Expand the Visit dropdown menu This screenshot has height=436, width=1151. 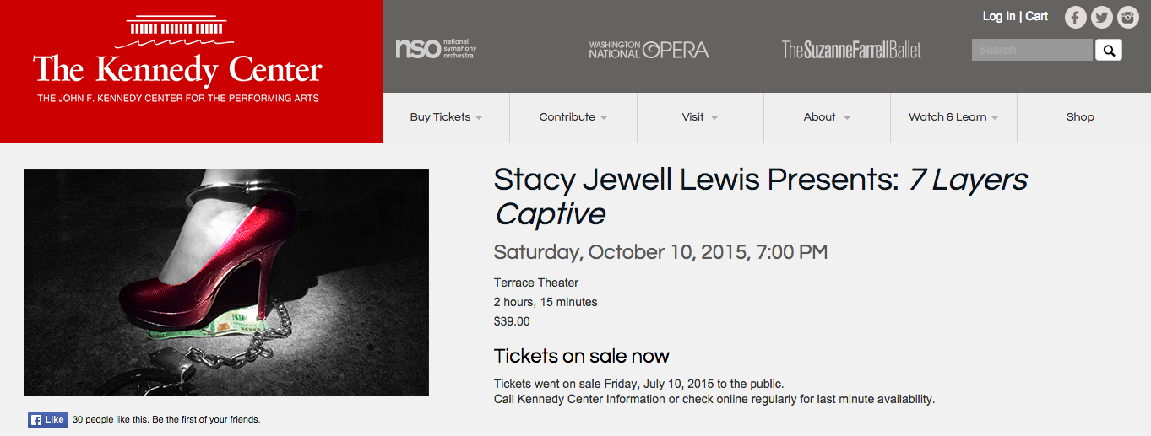coord(700,117)
